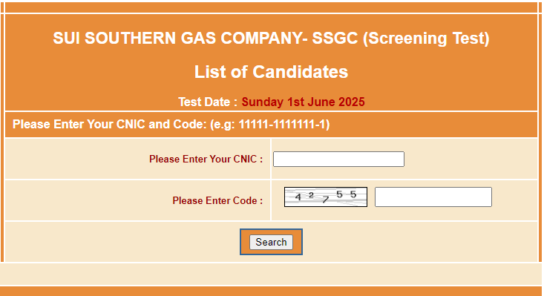Select the 'Sunday 1st June 2025' date text
Screen dimensions: 544x296
[304, 102]
